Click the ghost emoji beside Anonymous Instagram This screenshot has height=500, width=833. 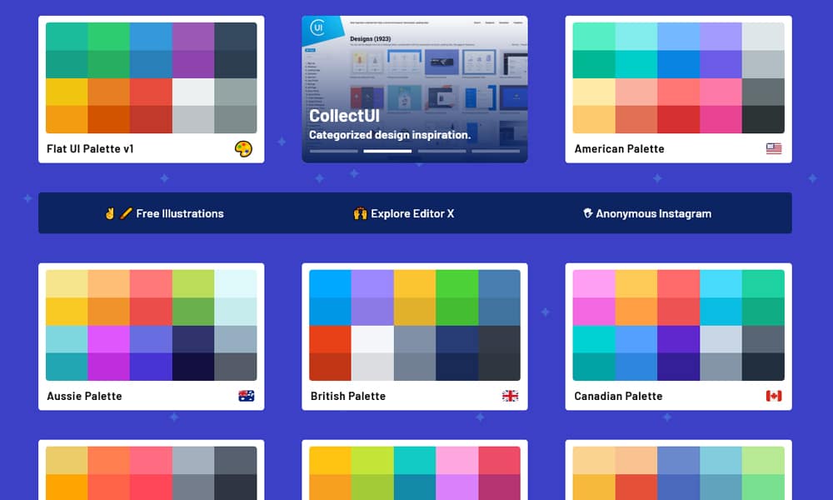click(588, 213)
